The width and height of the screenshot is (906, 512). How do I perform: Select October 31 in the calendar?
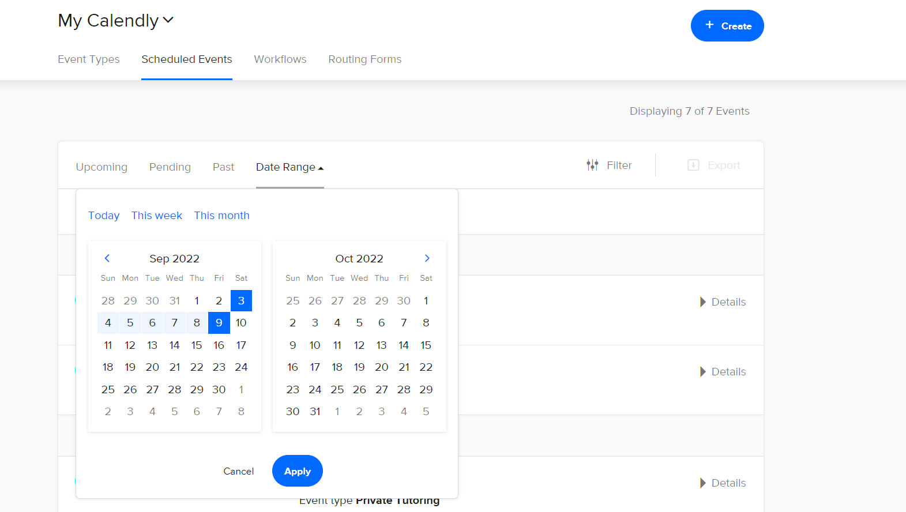point(315,412)
